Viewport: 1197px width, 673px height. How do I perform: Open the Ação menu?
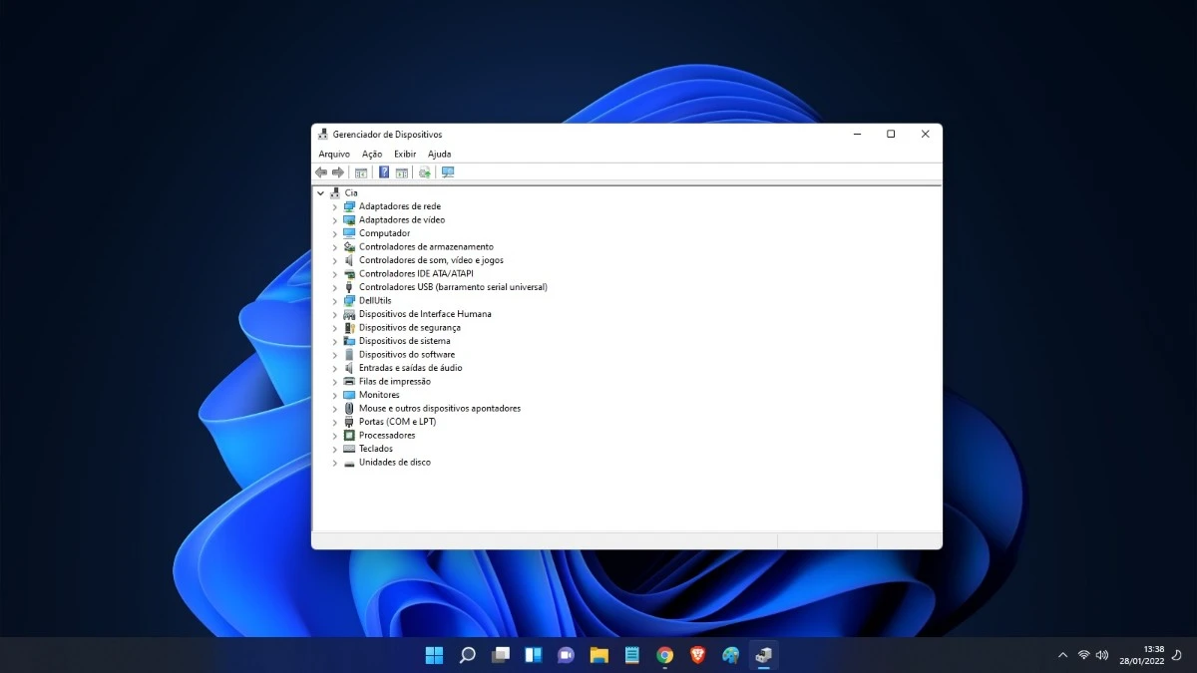(372, 155)
